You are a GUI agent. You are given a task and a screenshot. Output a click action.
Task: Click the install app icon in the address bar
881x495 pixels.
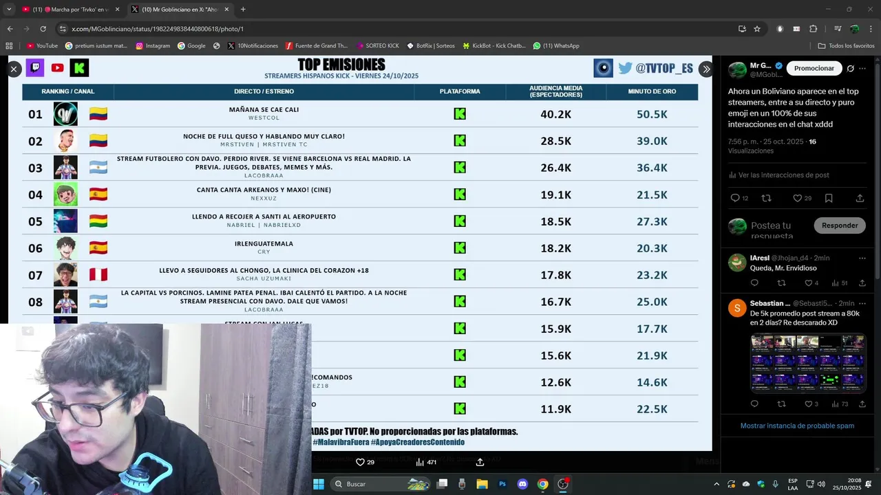[742, 29]
